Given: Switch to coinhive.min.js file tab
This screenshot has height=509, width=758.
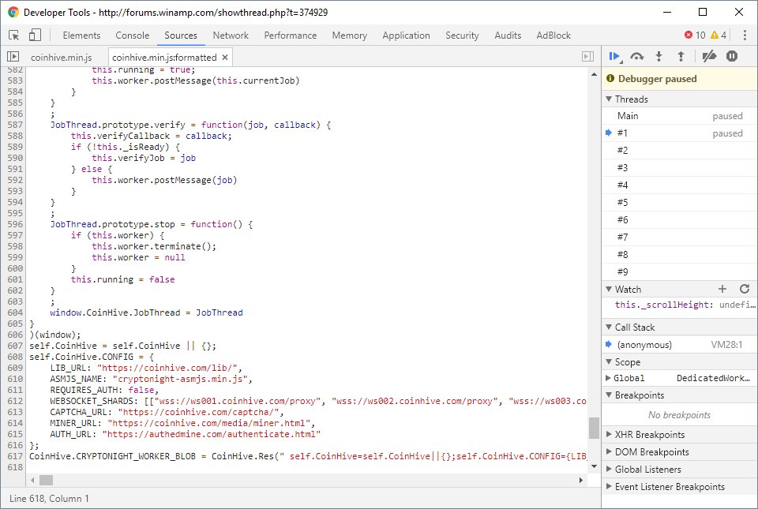Looking at the screenshot, I should point(62,58).
